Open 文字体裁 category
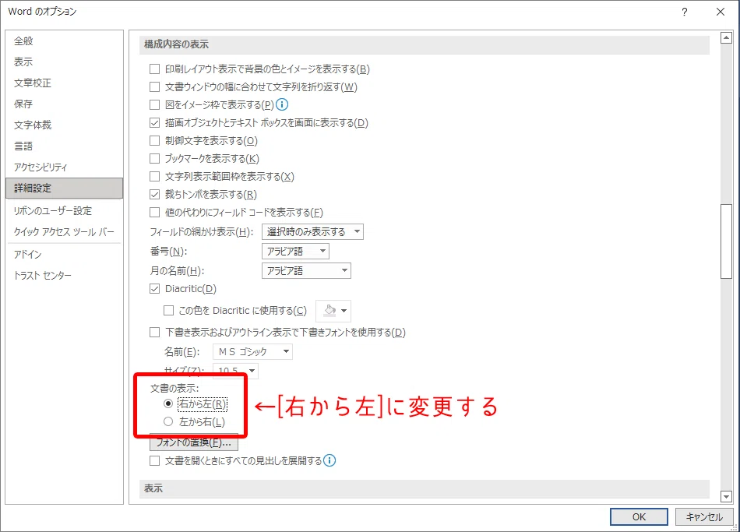Image resolution: width=740 pixels, height=532 pixels. point(64,125)
